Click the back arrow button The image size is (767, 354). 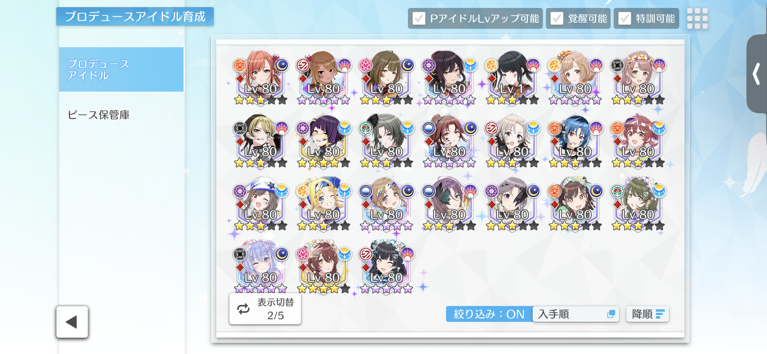72,322
